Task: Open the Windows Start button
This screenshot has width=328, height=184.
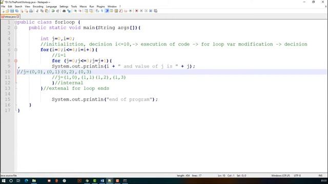Action: click(x=4, y=180)
